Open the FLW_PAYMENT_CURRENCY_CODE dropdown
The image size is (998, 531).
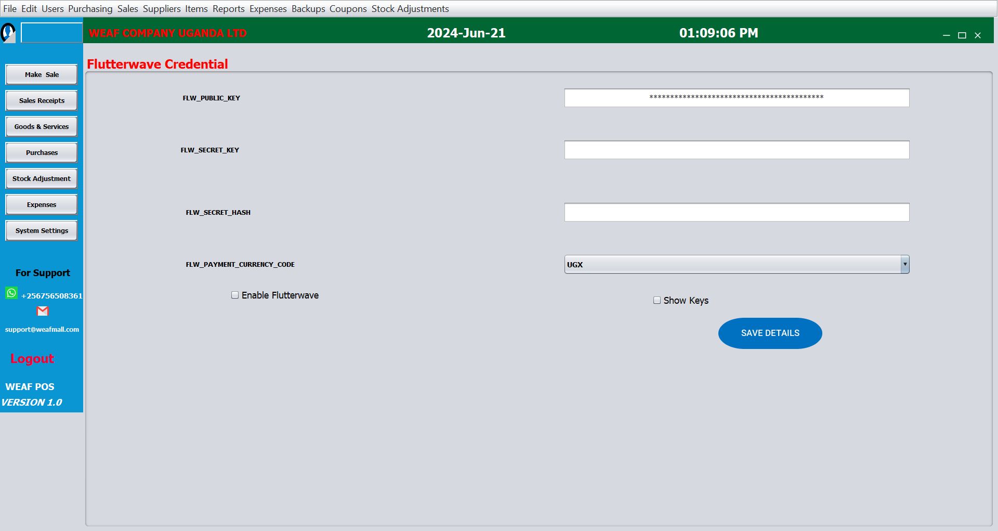pos(737,264)
